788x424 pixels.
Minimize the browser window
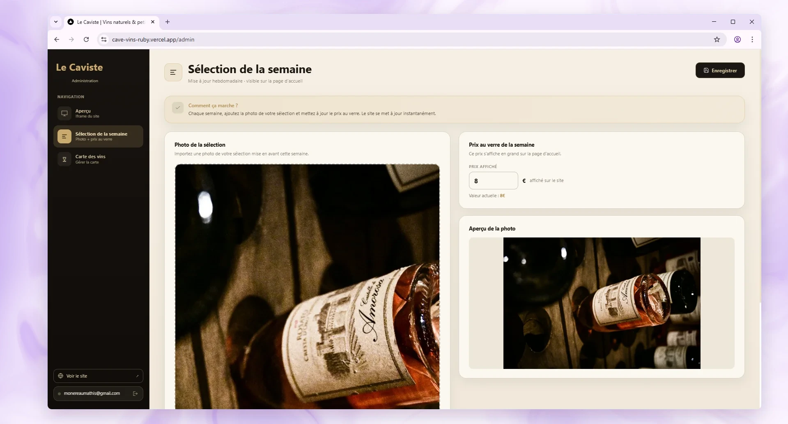[714, 22]
